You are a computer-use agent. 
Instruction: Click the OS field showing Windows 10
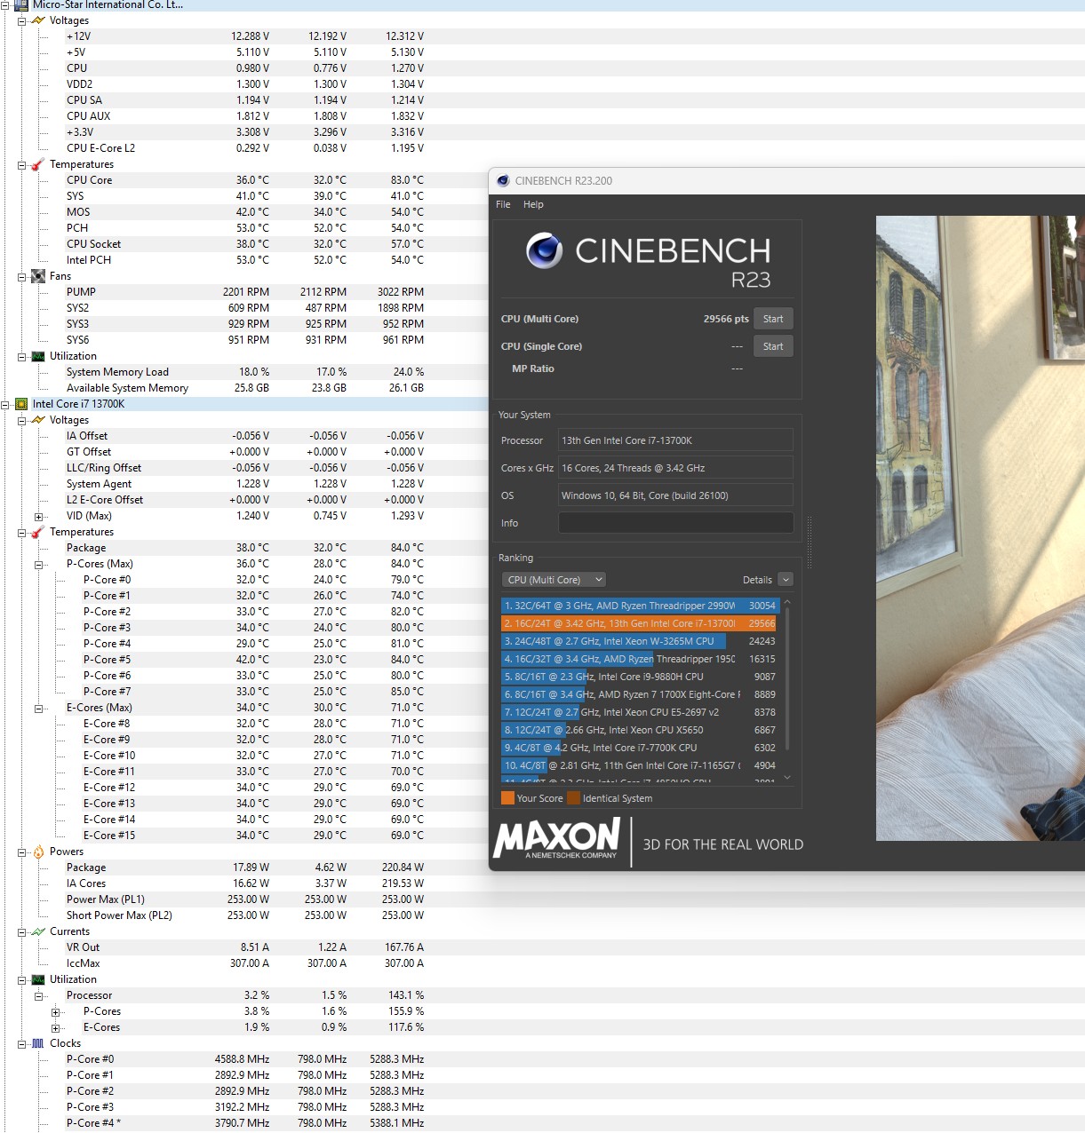click(675, 495)
